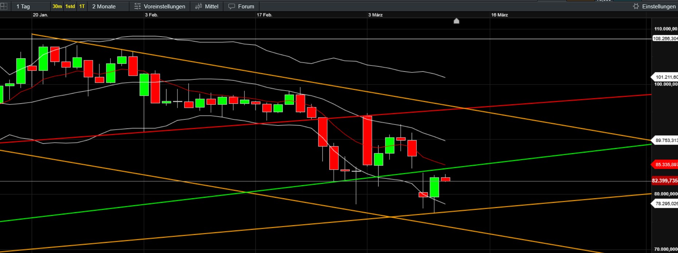The width and height of the screenshot is (678, 253).
Task: Click the '3 März' date label
Action: click(x=375, y=15)
